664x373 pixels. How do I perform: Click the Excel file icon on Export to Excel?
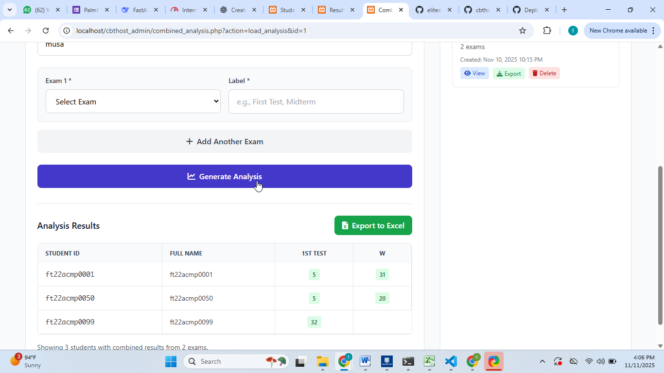[345, 225]
